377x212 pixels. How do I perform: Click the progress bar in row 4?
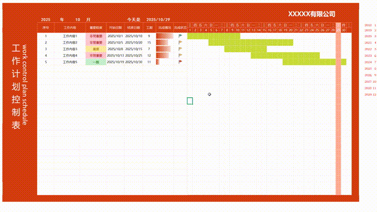[162, 55]
